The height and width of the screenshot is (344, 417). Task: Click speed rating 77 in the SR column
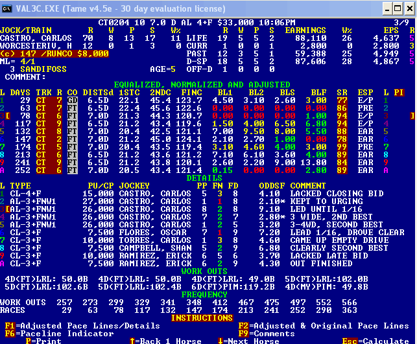(x=342, y=100)
